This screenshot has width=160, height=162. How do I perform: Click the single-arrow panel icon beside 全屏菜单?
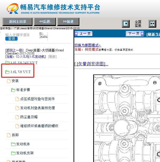126,24
